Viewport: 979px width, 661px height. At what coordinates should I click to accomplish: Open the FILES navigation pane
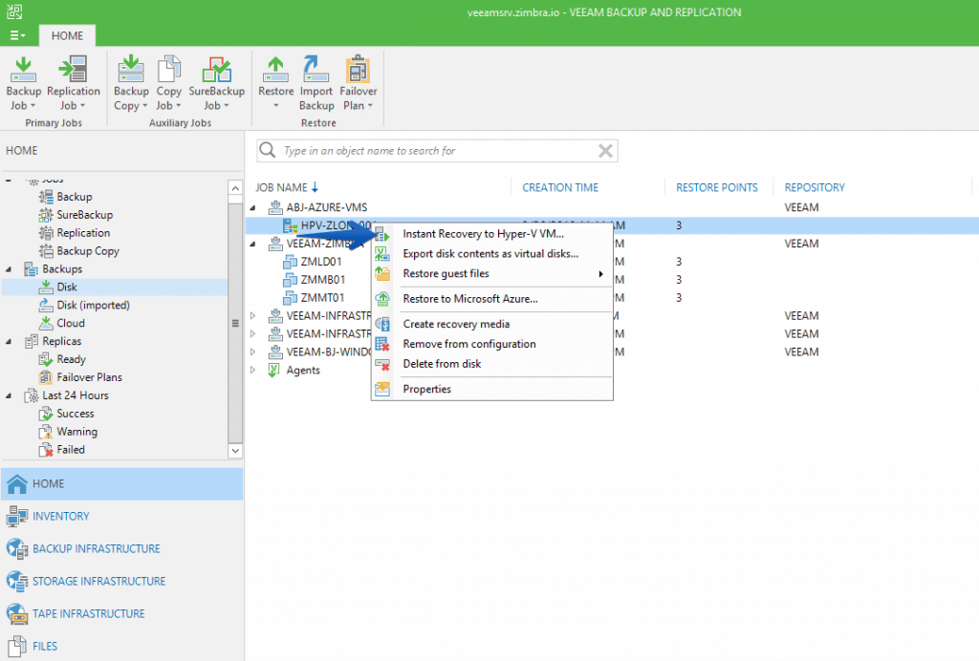pos(121,646)
